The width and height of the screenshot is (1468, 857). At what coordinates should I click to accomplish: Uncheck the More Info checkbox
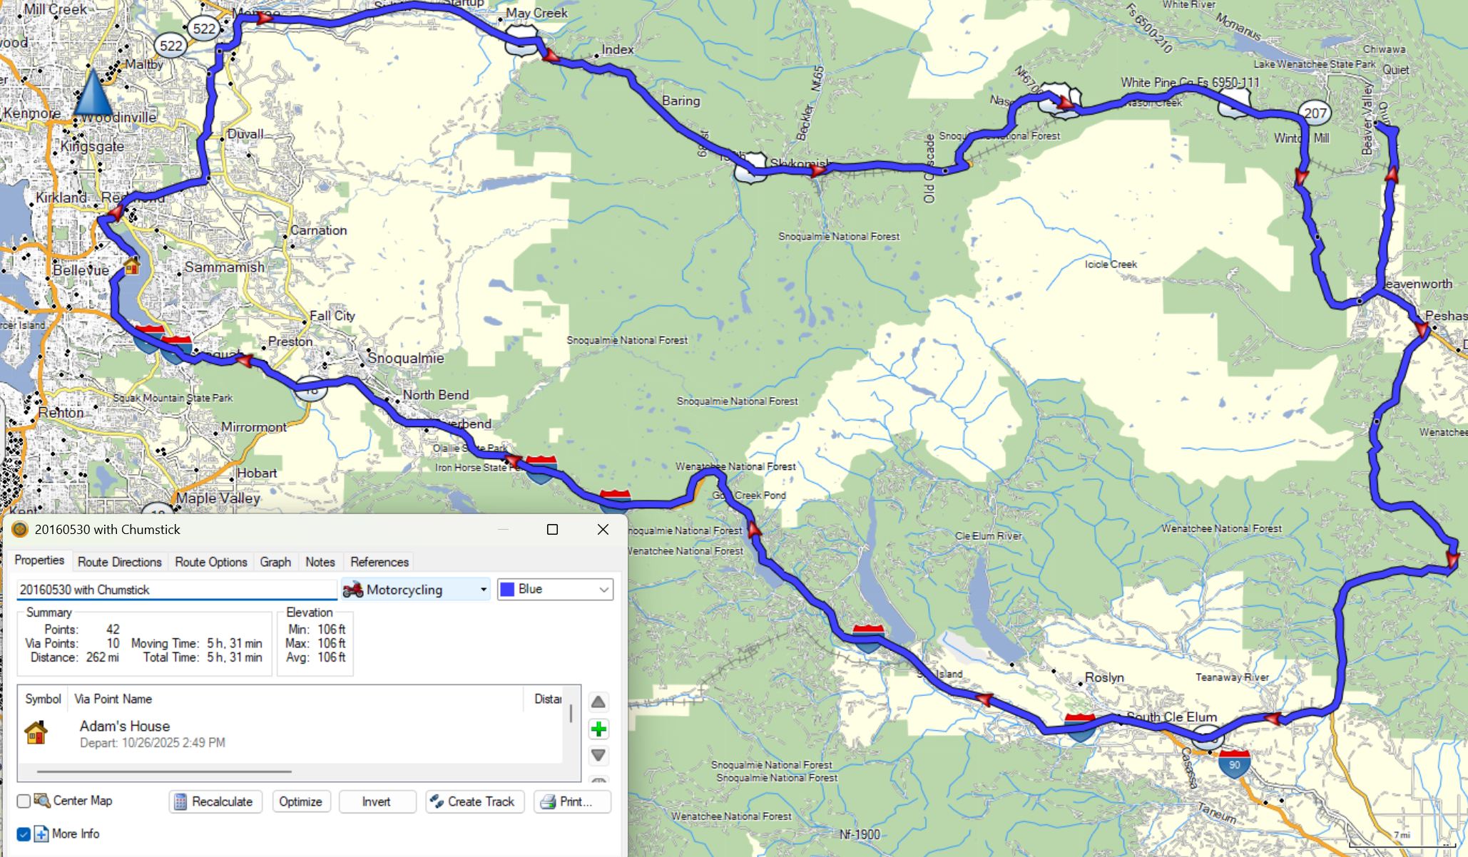(24, 834)
